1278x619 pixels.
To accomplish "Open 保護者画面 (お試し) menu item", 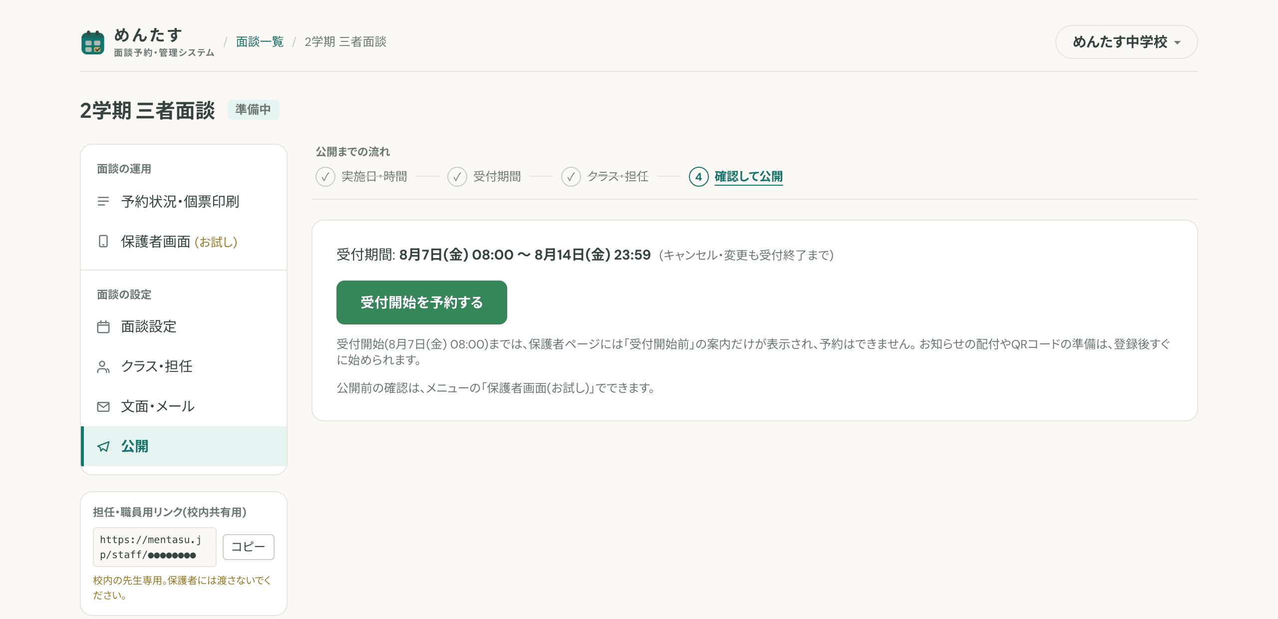I will [184, 242].
